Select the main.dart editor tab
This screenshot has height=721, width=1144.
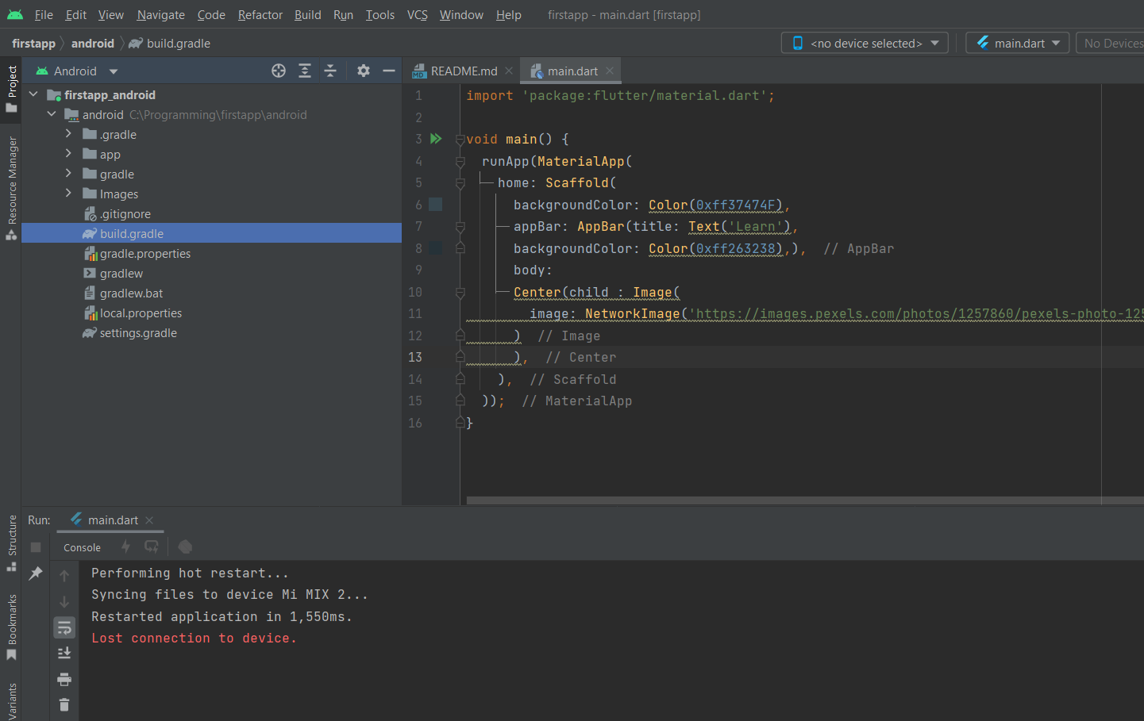[x=570, y=71]
